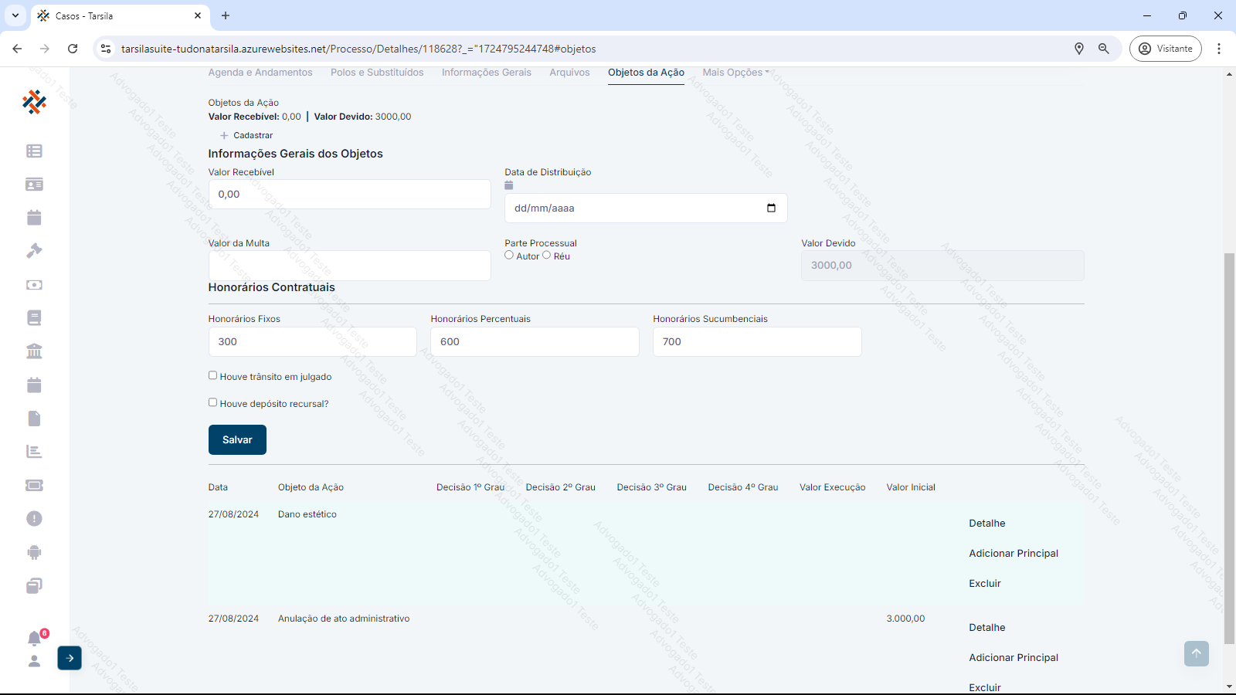The width and height of the screenshot is (1236, 695).
Task: Open the notifications bell icon
Action: tap(34, 639)
